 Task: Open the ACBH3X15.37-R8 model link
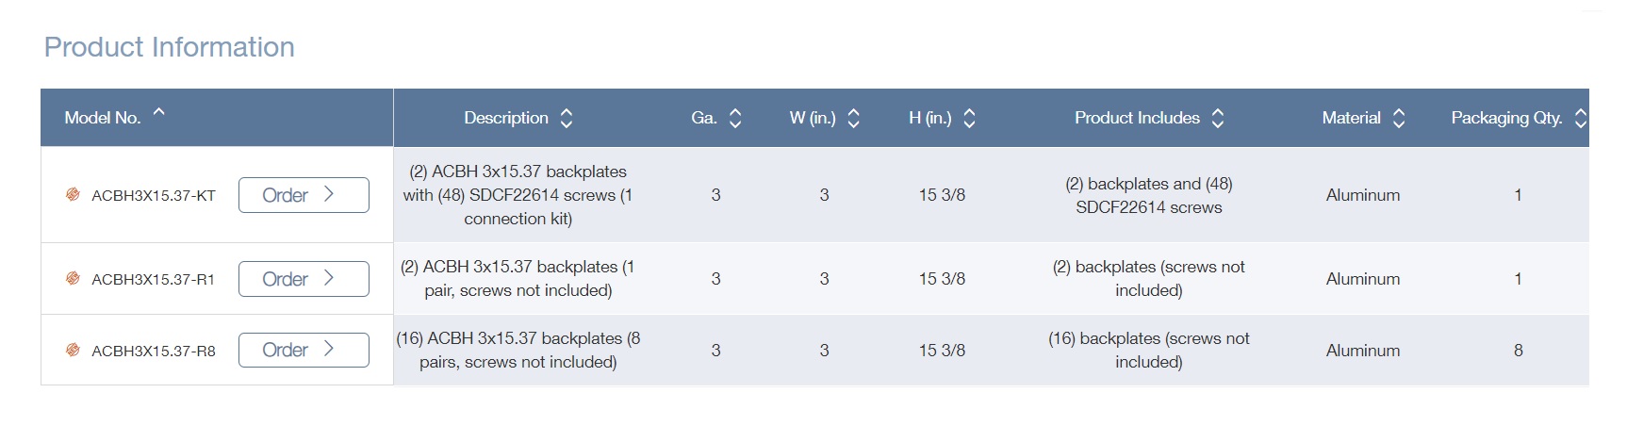(154, 352)
